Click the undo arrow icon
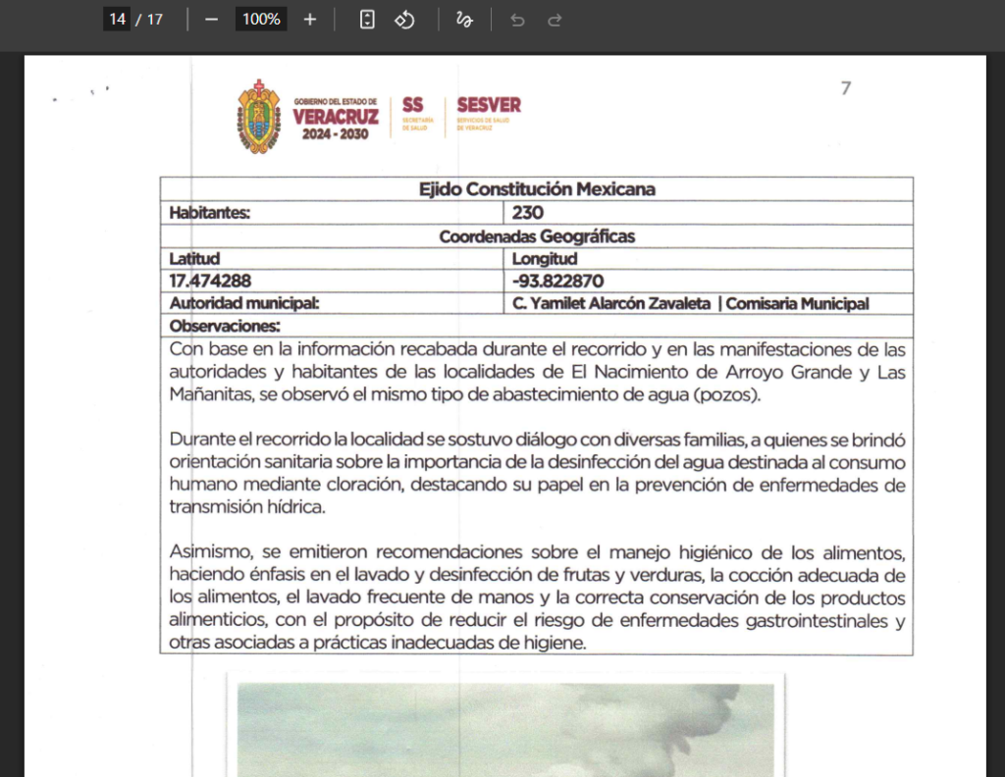1005x777 pixels. pyautogui.click(x=517, y=20)
